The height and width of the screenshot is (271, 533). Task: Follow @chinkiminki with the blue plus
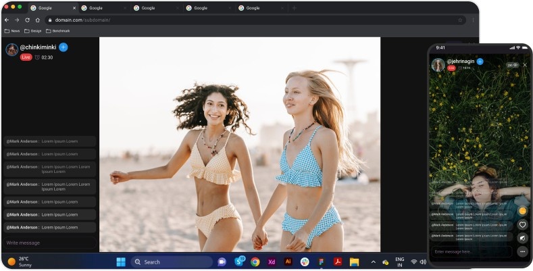click(64, 47)
